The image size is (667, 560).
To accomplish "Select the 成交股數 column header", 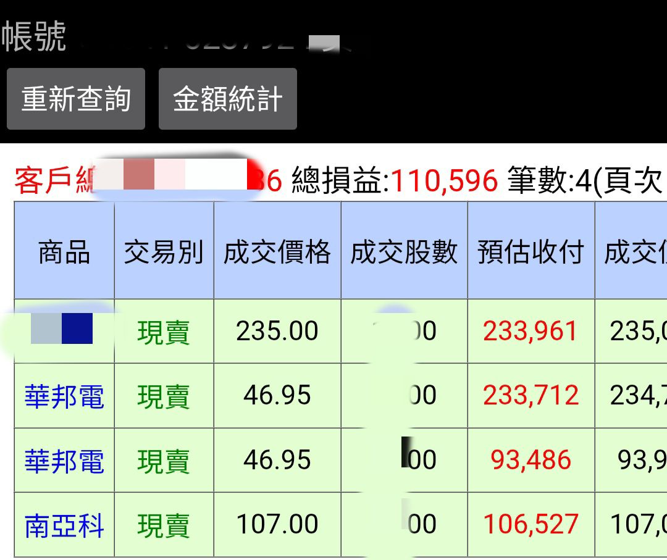I will [404, 252].
